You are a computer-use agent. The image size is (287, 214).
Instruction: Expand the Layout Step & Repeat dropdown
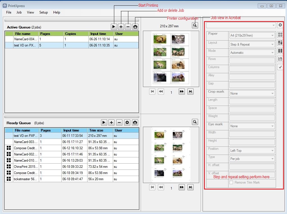(x=252, y=44)
